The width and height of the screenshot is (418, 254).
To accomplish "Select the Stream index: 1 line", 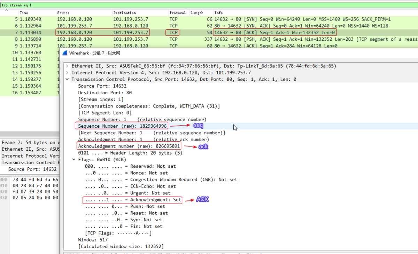I will point(101,99).
